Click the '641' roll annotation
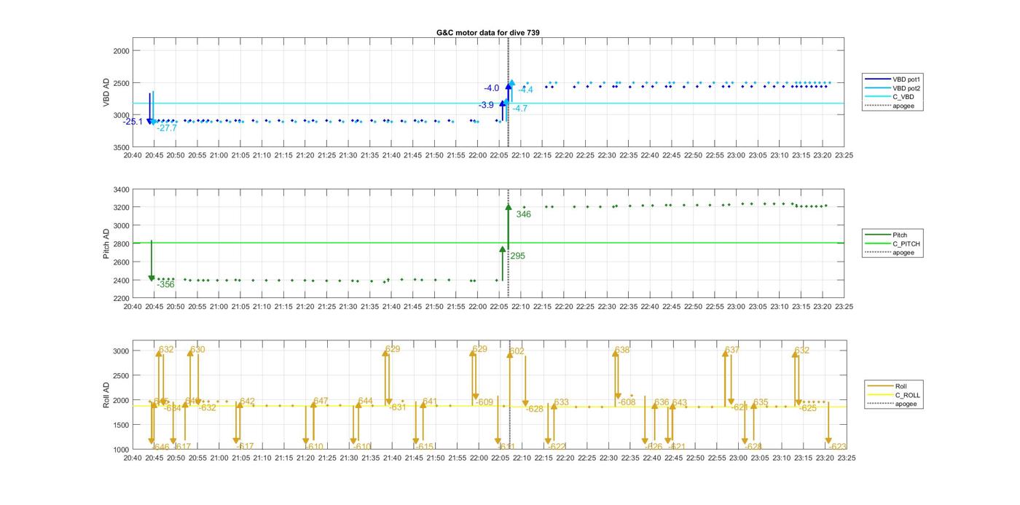The image size is (1020, 505). [430, 402]
